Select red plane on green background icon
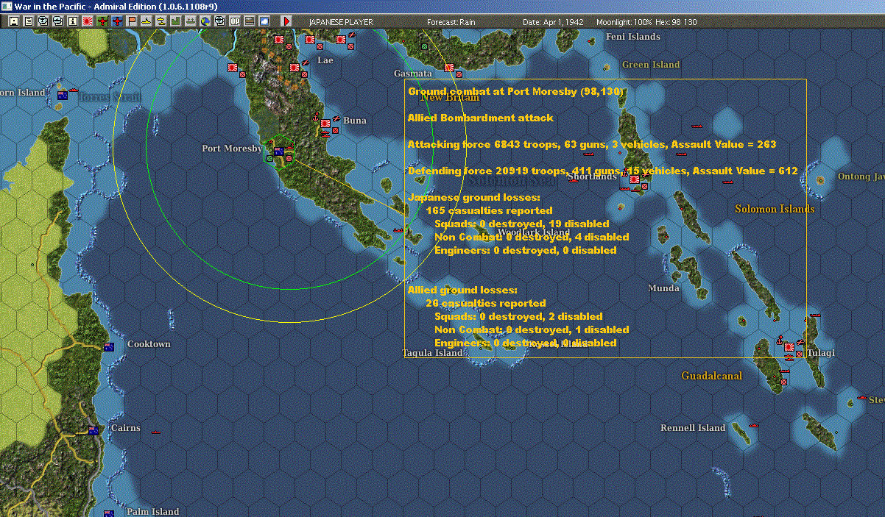The width and height of the screenshot is (885, 517). 102,21
